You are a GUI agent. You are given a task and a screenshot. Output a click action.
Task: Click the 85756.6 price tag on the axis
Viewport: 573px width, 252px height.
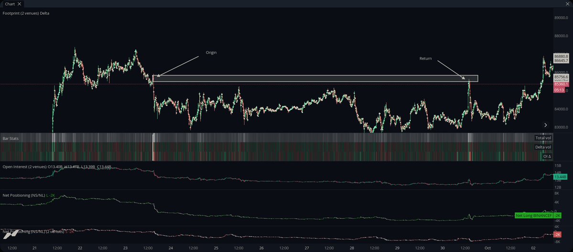coord(561,77)
